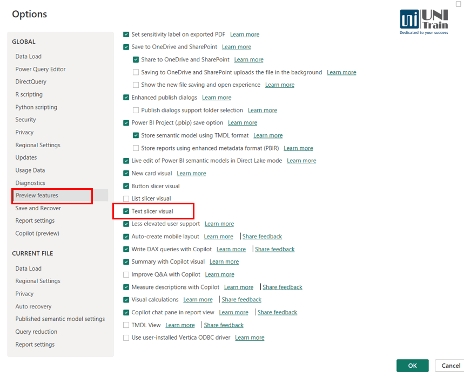Open Usage Data options
This screenshot has height=372, width=464.
coord(30,170)
